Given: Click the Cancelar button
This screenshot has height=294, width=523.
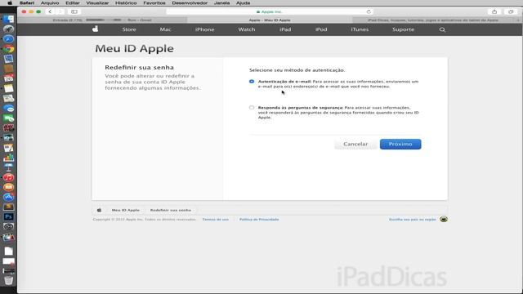Looking at the screenshot, I should coord(355,144).
